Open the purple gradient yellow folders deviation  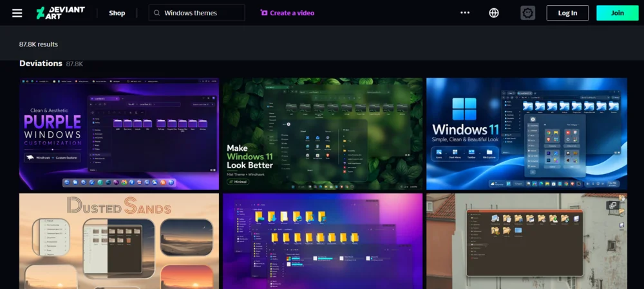tap(323, 241)
